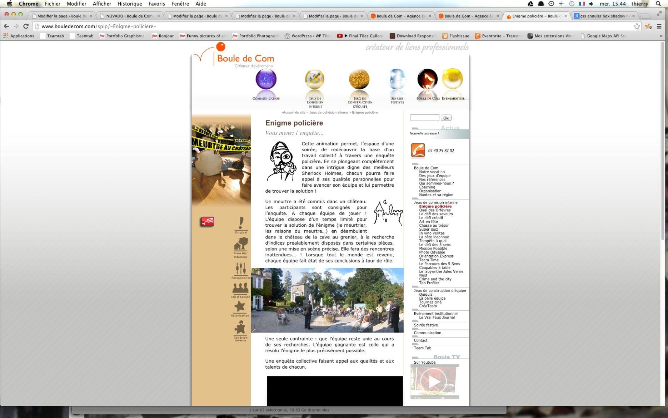Click the Personnalisé sliders icon
Screen dimensions: 668x418
pyautogui.click(x=241, y=270)
